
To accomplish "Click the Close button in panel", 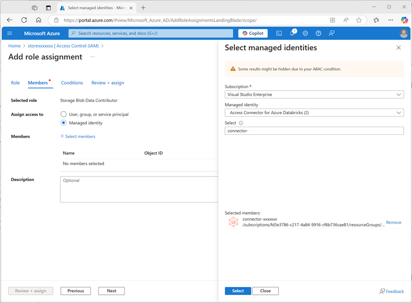I will point(265,291).
